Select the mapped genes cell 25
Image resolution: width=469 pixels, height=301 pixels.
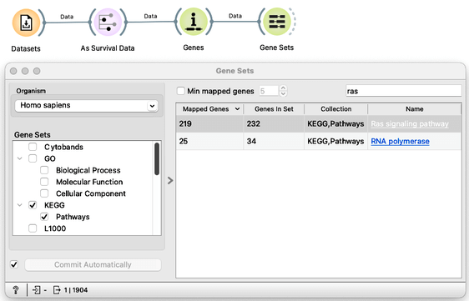click(x=209, y=141)
